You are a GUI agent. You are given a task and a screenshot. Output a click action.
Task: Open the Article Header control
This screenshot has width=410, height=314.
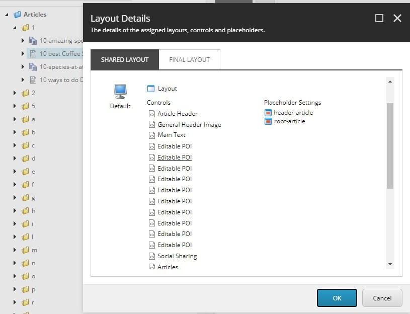[178, 114]
